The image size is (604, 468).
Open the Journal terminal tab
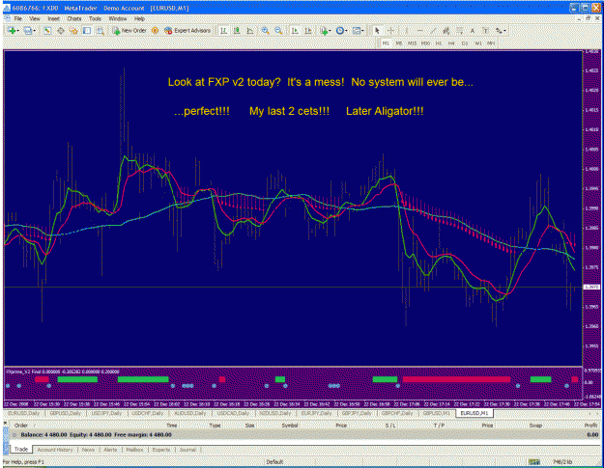187,450
